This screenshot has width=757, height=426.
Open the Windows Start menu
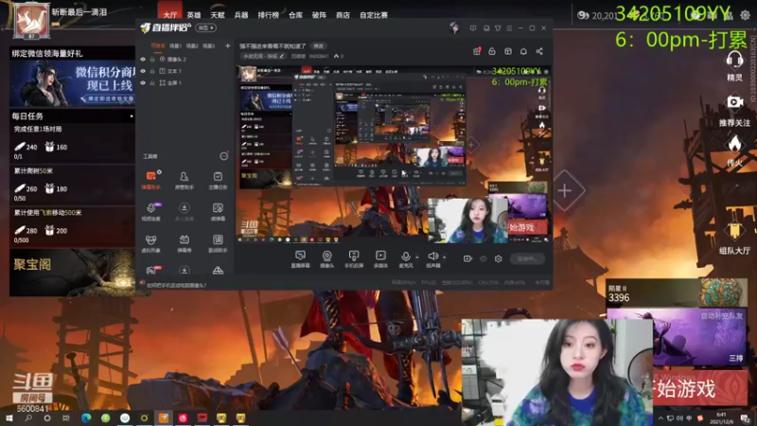(9, 417)
